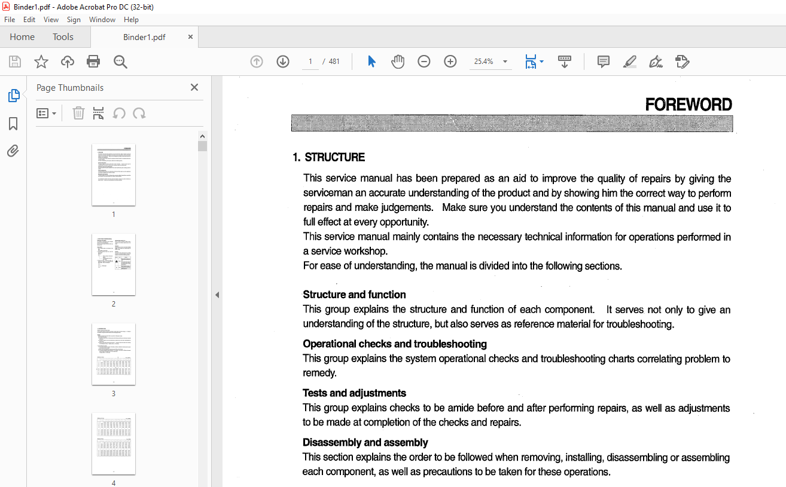Screen dimensions: 786x487
Task: Click the 'Page Thumbnails' panel title
Action: (70, 88)
